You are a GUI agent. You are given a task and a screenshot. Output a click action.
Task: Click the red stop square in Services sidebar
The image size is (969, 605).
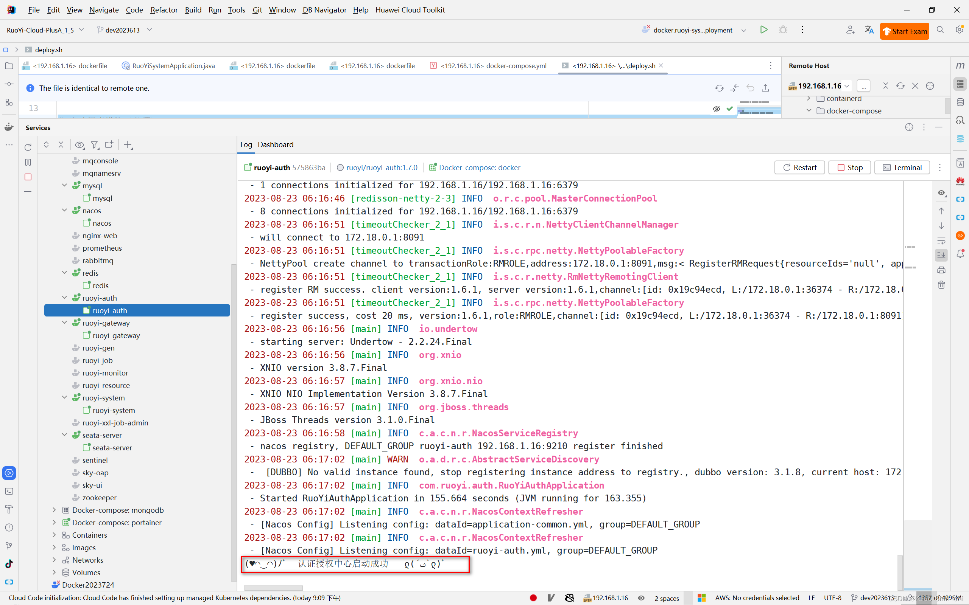pos(28,177)
